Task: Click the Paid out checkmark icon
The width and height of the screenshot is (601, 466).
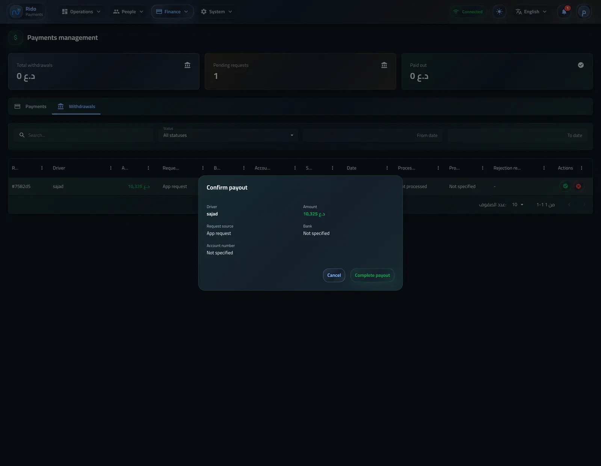Action: (x=581, y=65)
